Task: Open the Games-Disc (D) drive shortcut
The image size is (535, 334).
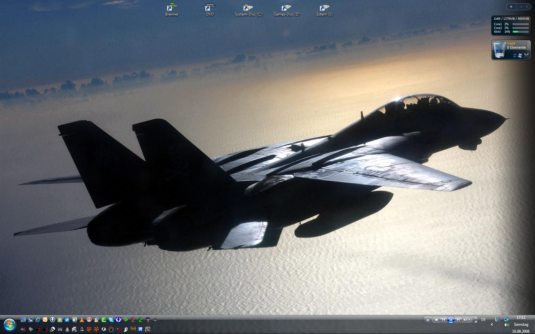Action: pos(286,10)
